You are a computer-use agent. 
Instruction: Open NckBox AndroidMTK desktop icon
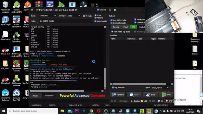[x=16, y=7]
